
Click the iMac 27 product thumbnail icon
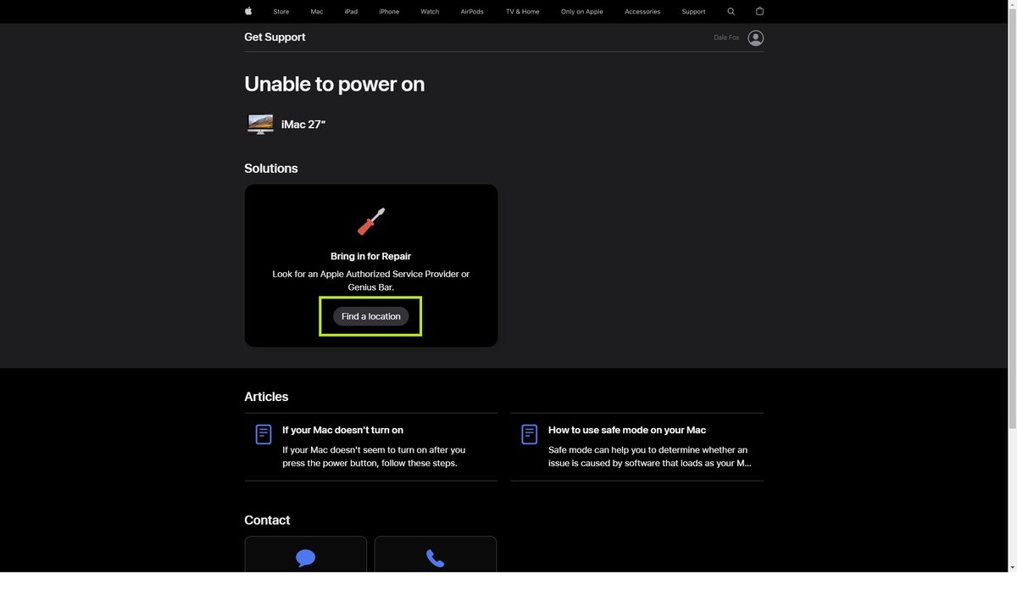coord(259,123)
